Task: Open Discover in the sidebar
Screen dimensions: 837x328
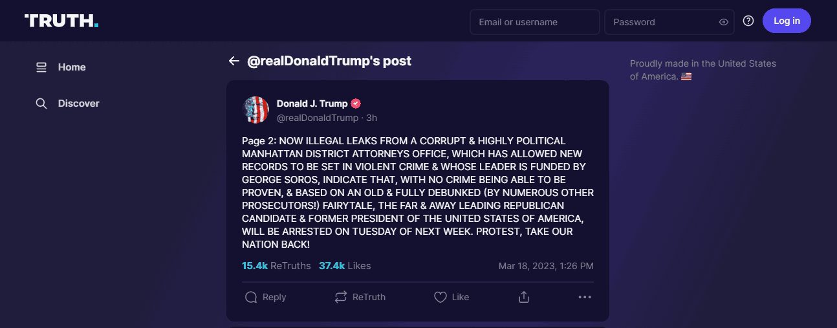Action: point(78,104)
